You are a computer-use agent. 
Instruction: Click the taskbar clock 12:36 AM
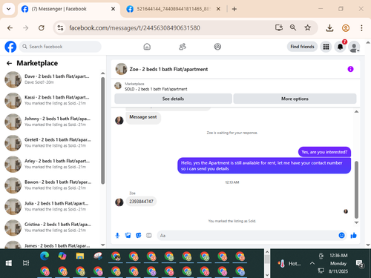(338, 256)
